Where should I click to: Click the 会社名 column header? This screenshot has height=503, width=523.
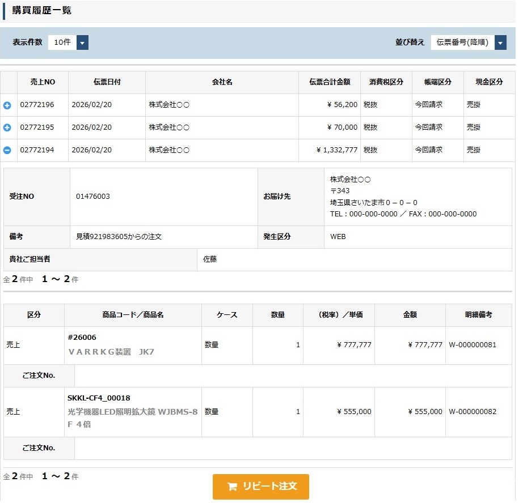click(222, 82)
